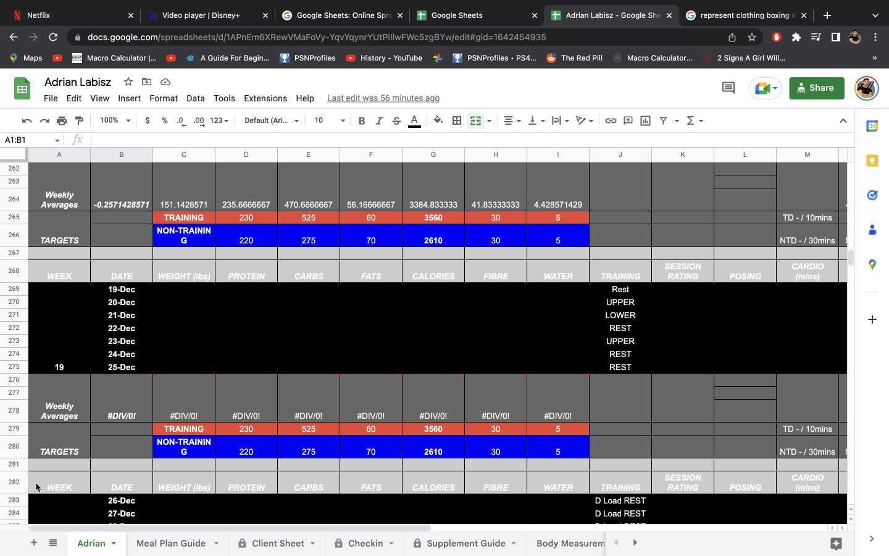Switch to the Meal Plan Guide tab
The width and height of the screenshot is (889, 556).
pos(171,543)
